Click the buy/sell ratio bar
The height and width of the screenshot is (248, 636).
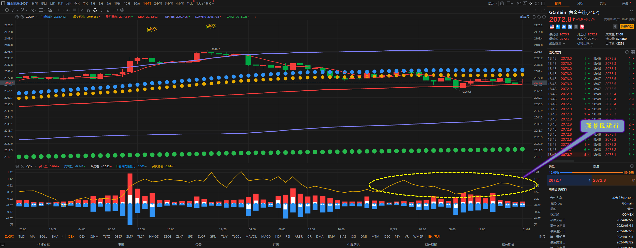591,173
